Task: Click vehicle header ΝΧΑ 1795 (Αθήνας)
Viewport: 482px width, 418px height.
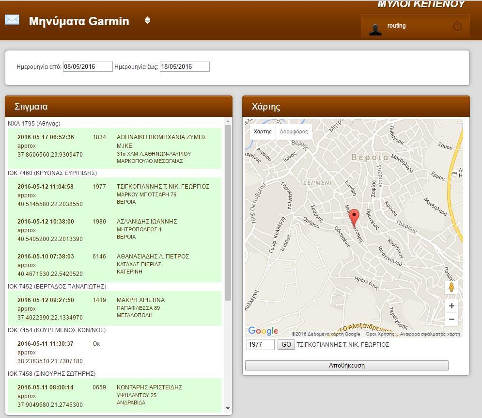Action: click(x=34, y=124)
